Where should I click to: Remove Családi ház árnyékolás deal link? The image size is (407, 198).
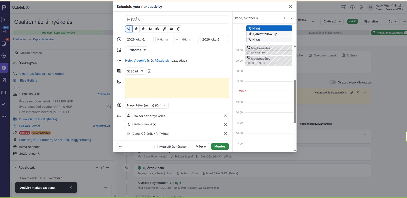click(x=225, y=116)
